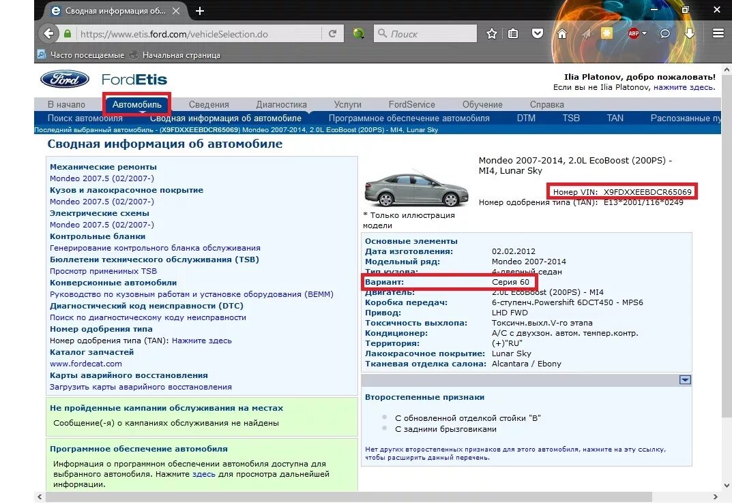Open the Справка menu tab
The height and width of the screenshot is (504, 732).
[x=546, y=104]
